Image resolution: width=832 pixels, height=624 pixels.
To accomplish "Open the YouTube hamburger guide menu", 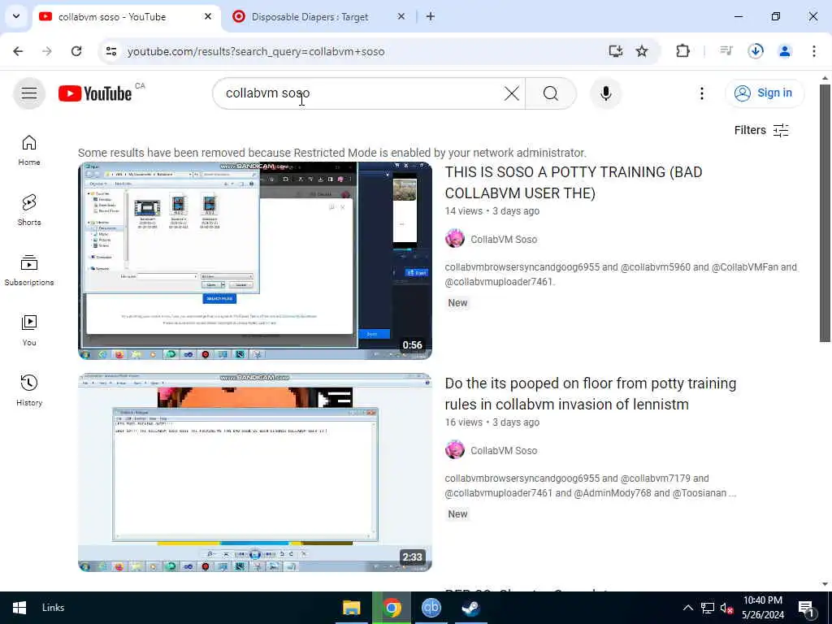I will 29,93.
